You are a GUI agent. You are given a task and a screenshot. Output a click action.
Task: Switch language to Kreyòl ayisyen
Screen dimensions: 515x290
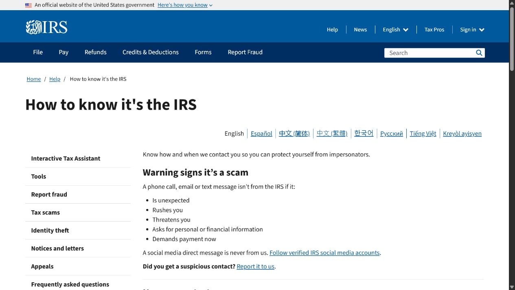click(x=462, y=134)
